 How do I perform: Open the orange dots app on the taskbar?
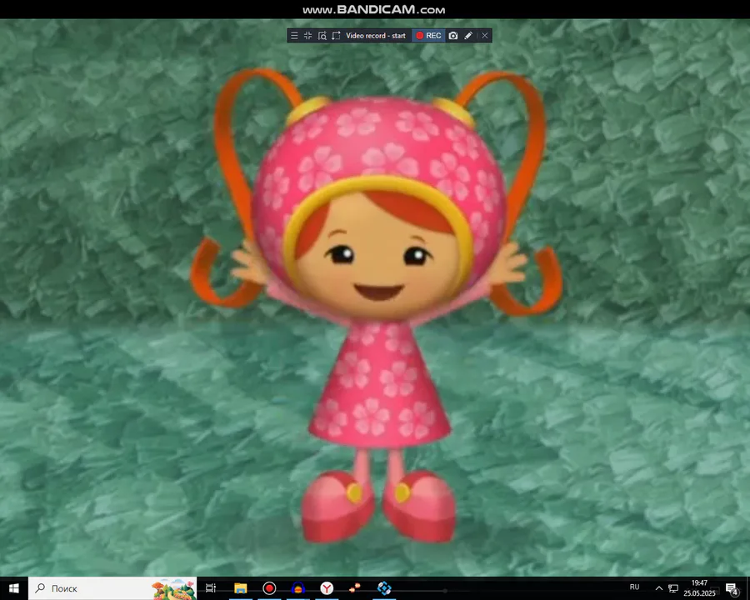coord(355,588)
